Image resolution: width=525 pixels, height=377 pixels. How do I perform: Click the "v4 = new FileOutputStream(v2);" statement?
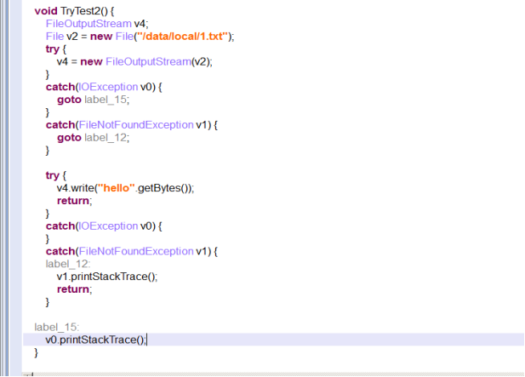pyautogui.click(x=134, y=61)
